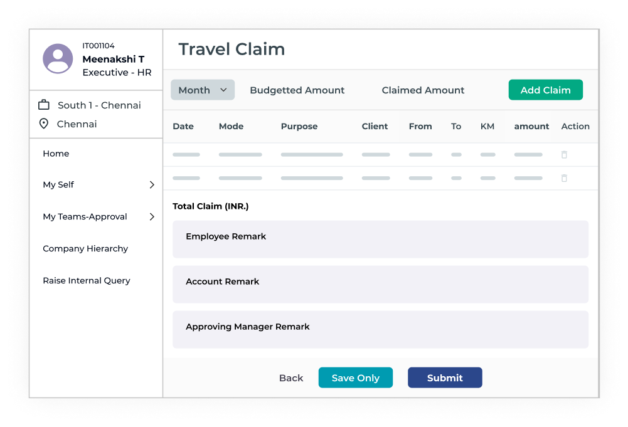Select the Approving Manager Remark field
The height and width of the screenshot is (427, 628).
point(380,329)
